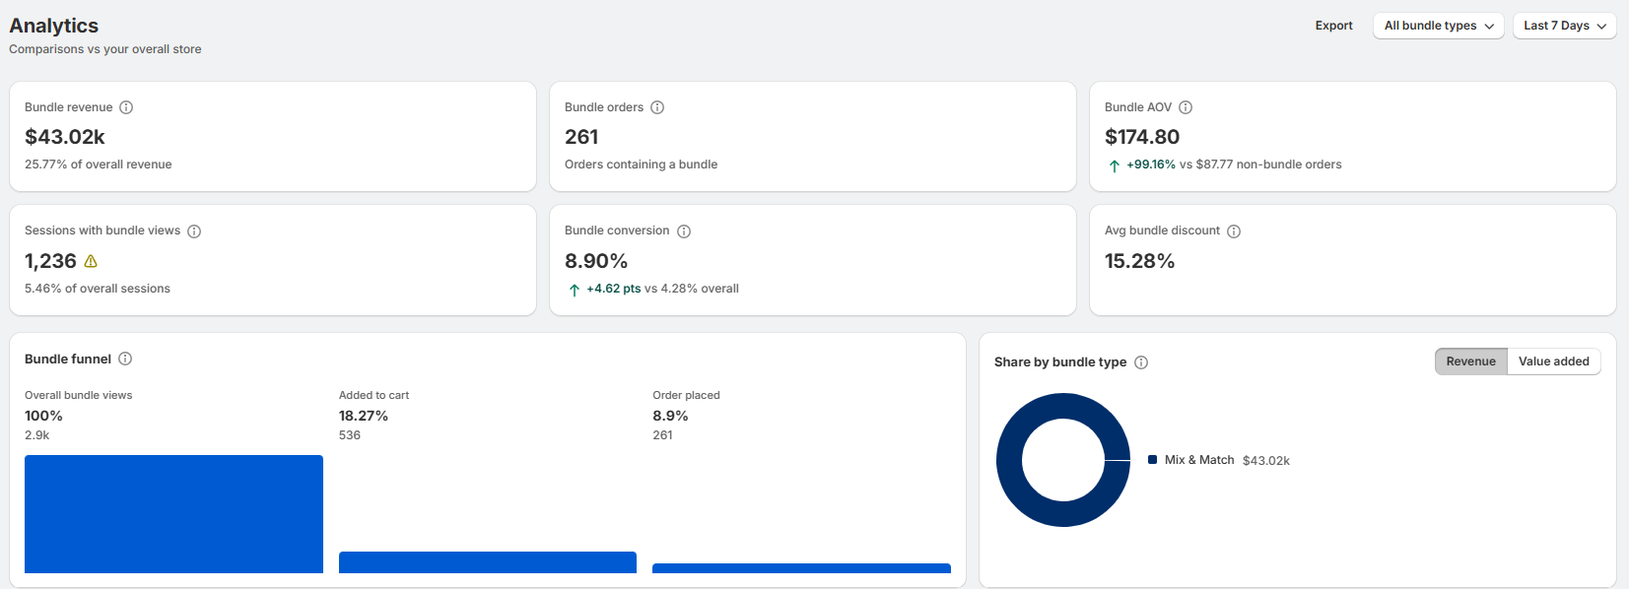
Task: Click '25.77% of overall revenue' text
Action: pos(99,164)
